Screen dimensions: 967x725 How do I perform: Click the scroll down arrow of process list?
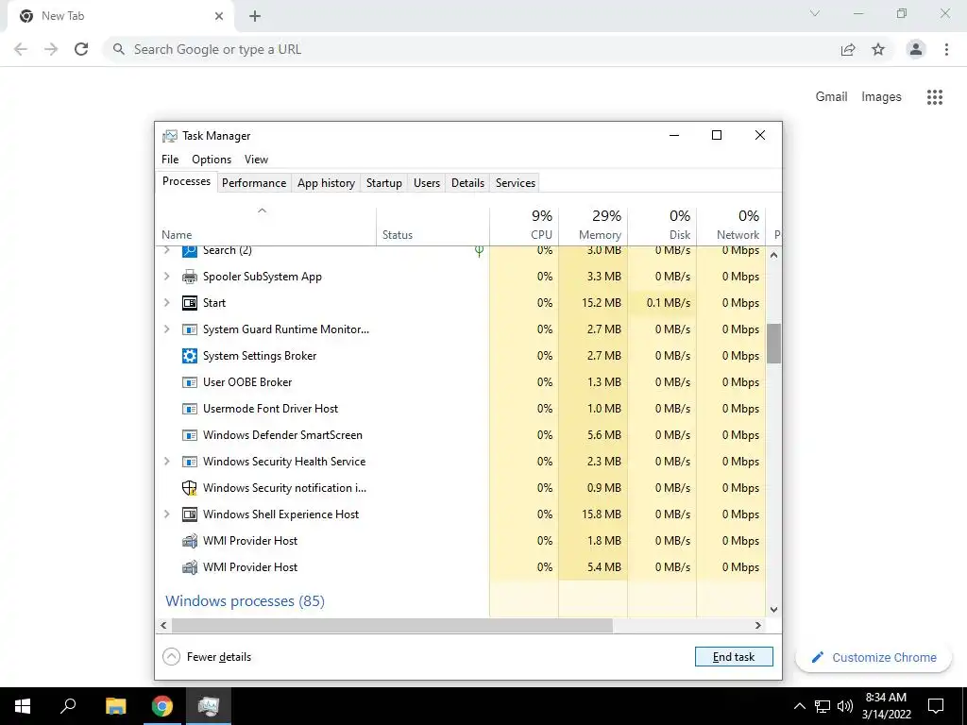point(774,610)
